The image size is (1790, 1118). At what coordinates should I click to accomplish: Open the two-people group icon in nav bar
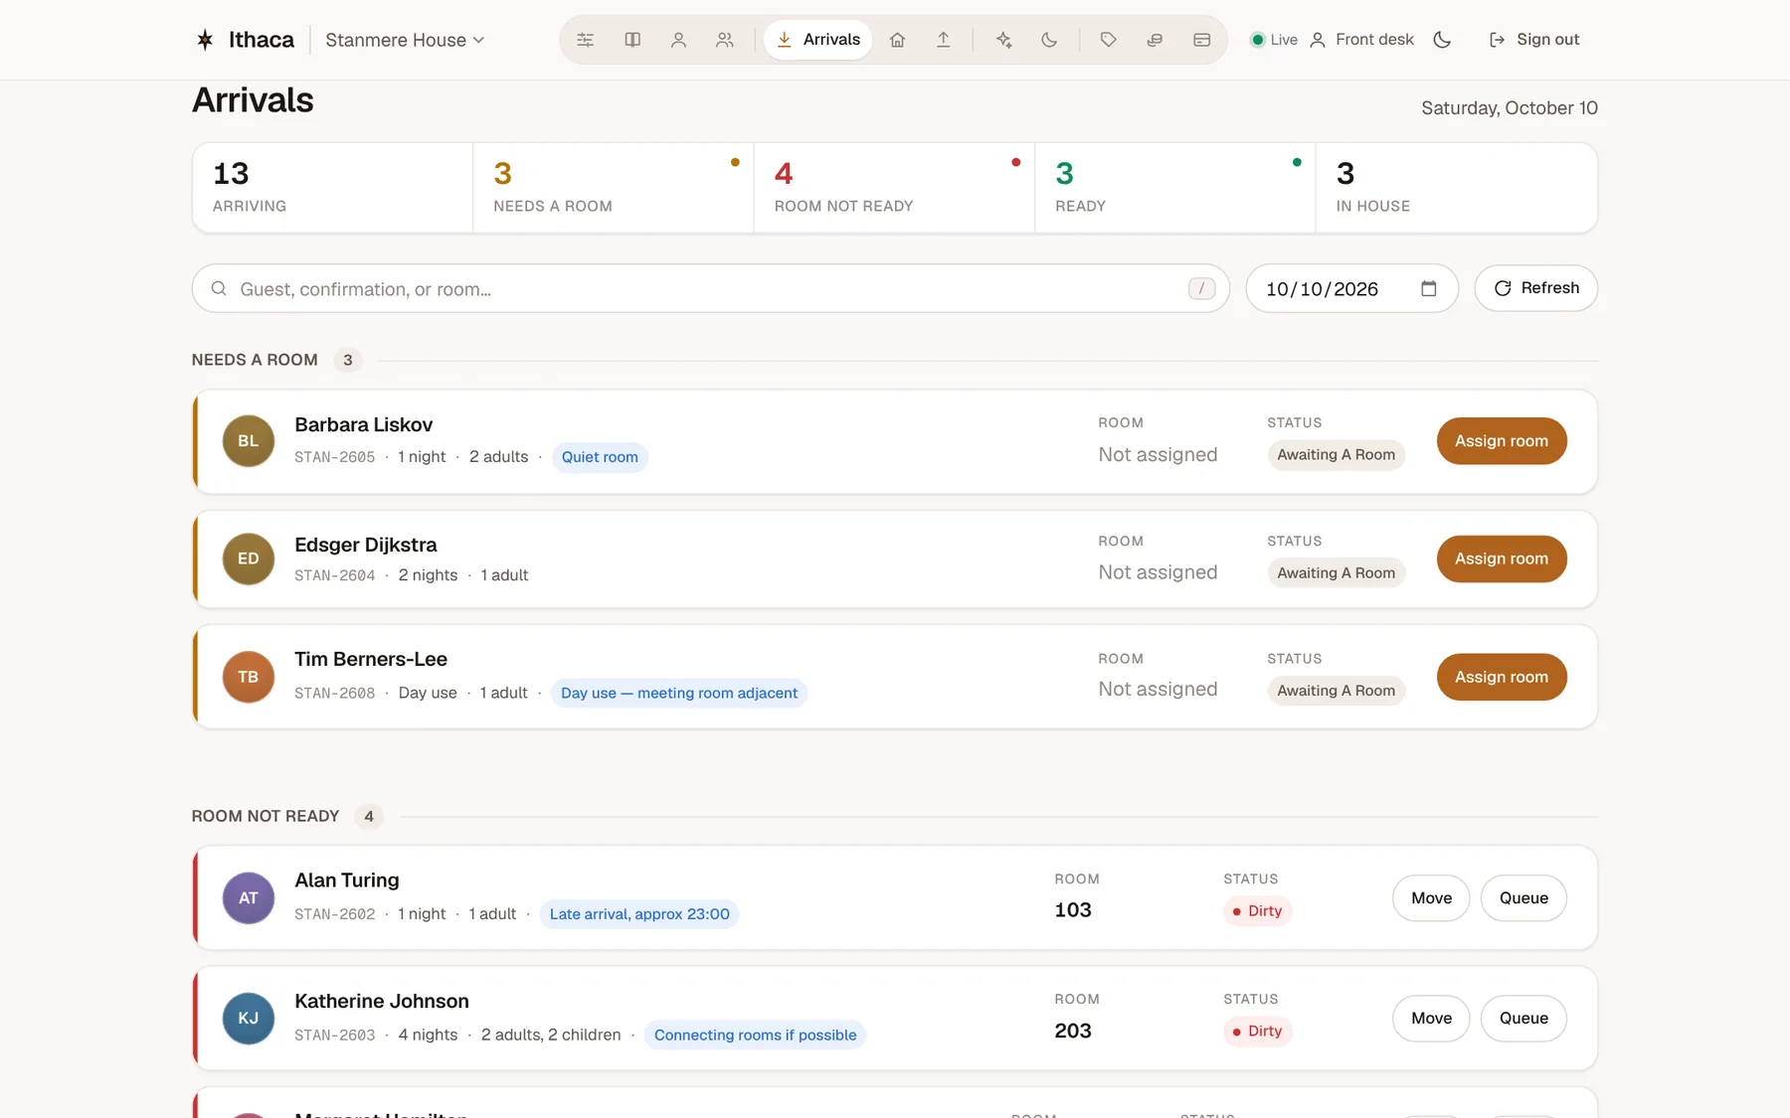tap(725, 40)
